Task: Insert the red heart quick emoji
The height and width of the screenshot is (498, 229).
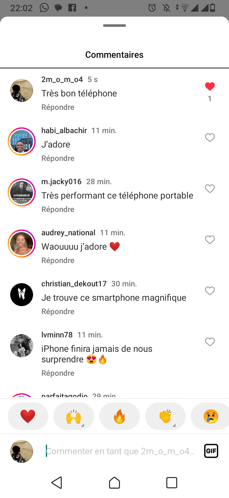Action: coord(28,416)
